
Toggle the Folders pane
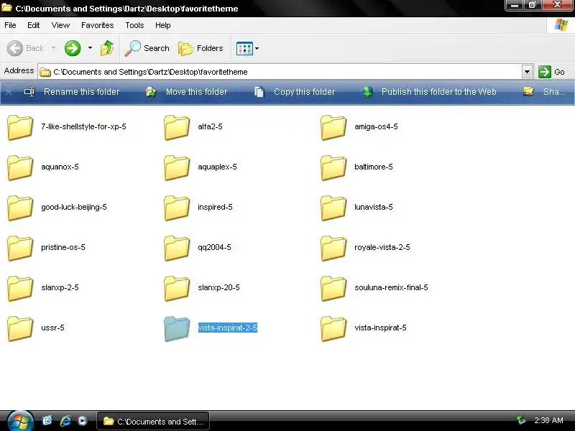[201, 48]
